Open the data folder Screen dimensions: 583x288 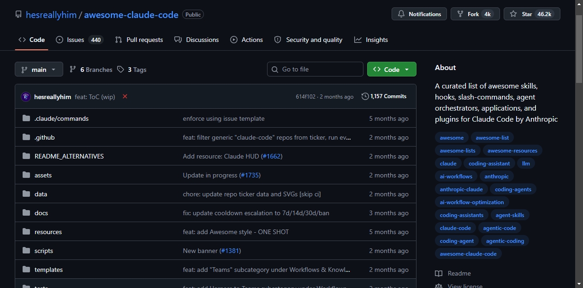[41, 194]
